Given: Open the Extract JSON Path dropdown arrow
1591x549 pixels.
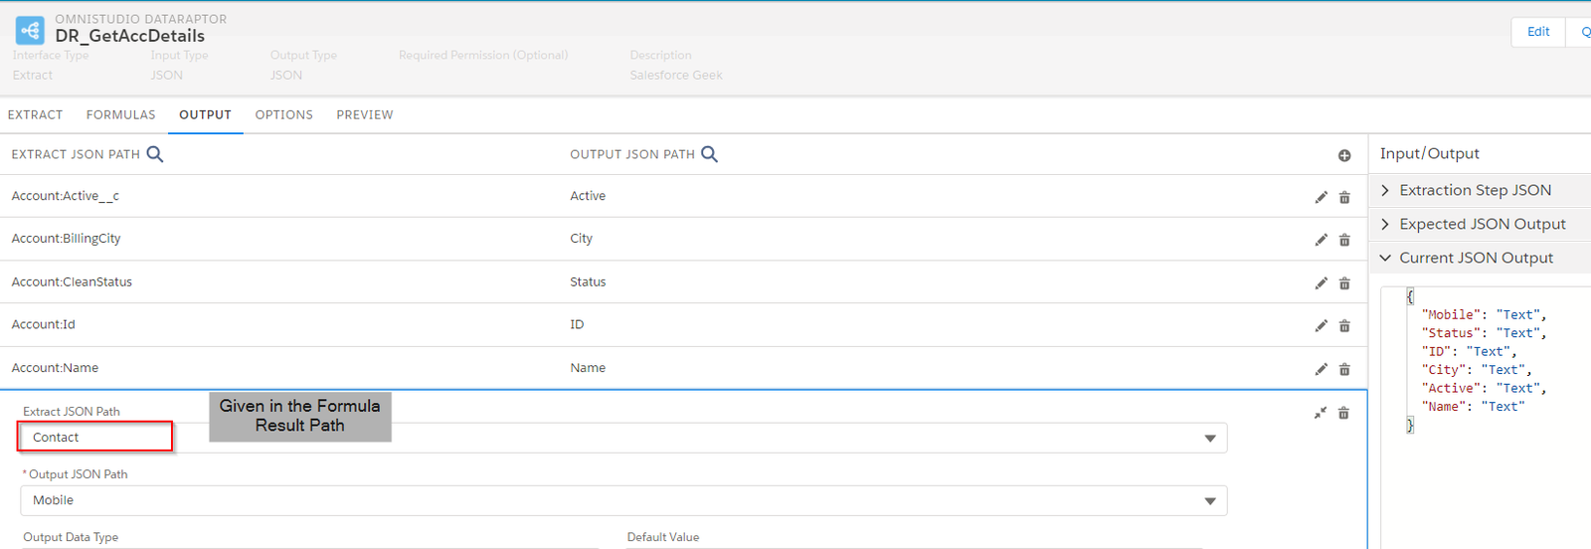Looking at the screenshot, I should tap(1210, 439).
